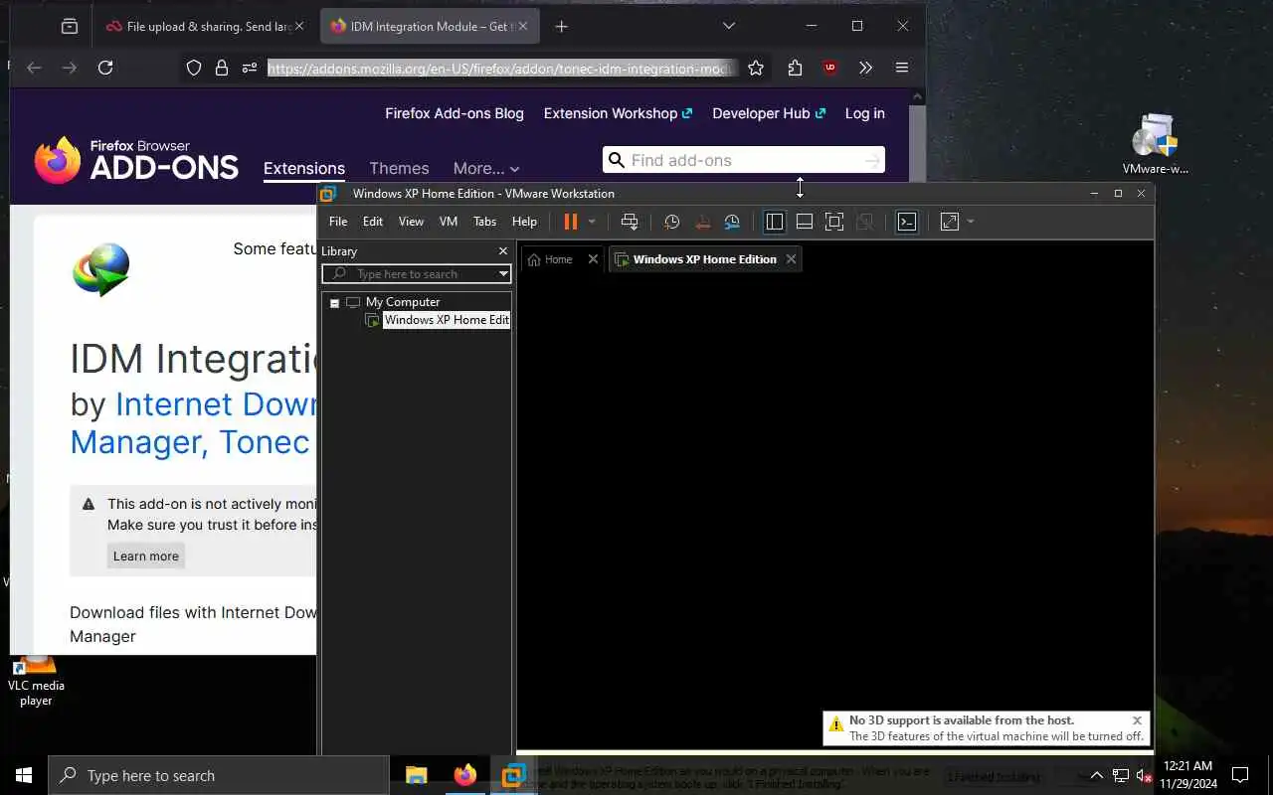Open File Explorer from the taskbar
This screenshot has width=1273, height=795.
(x=417, y=775)
